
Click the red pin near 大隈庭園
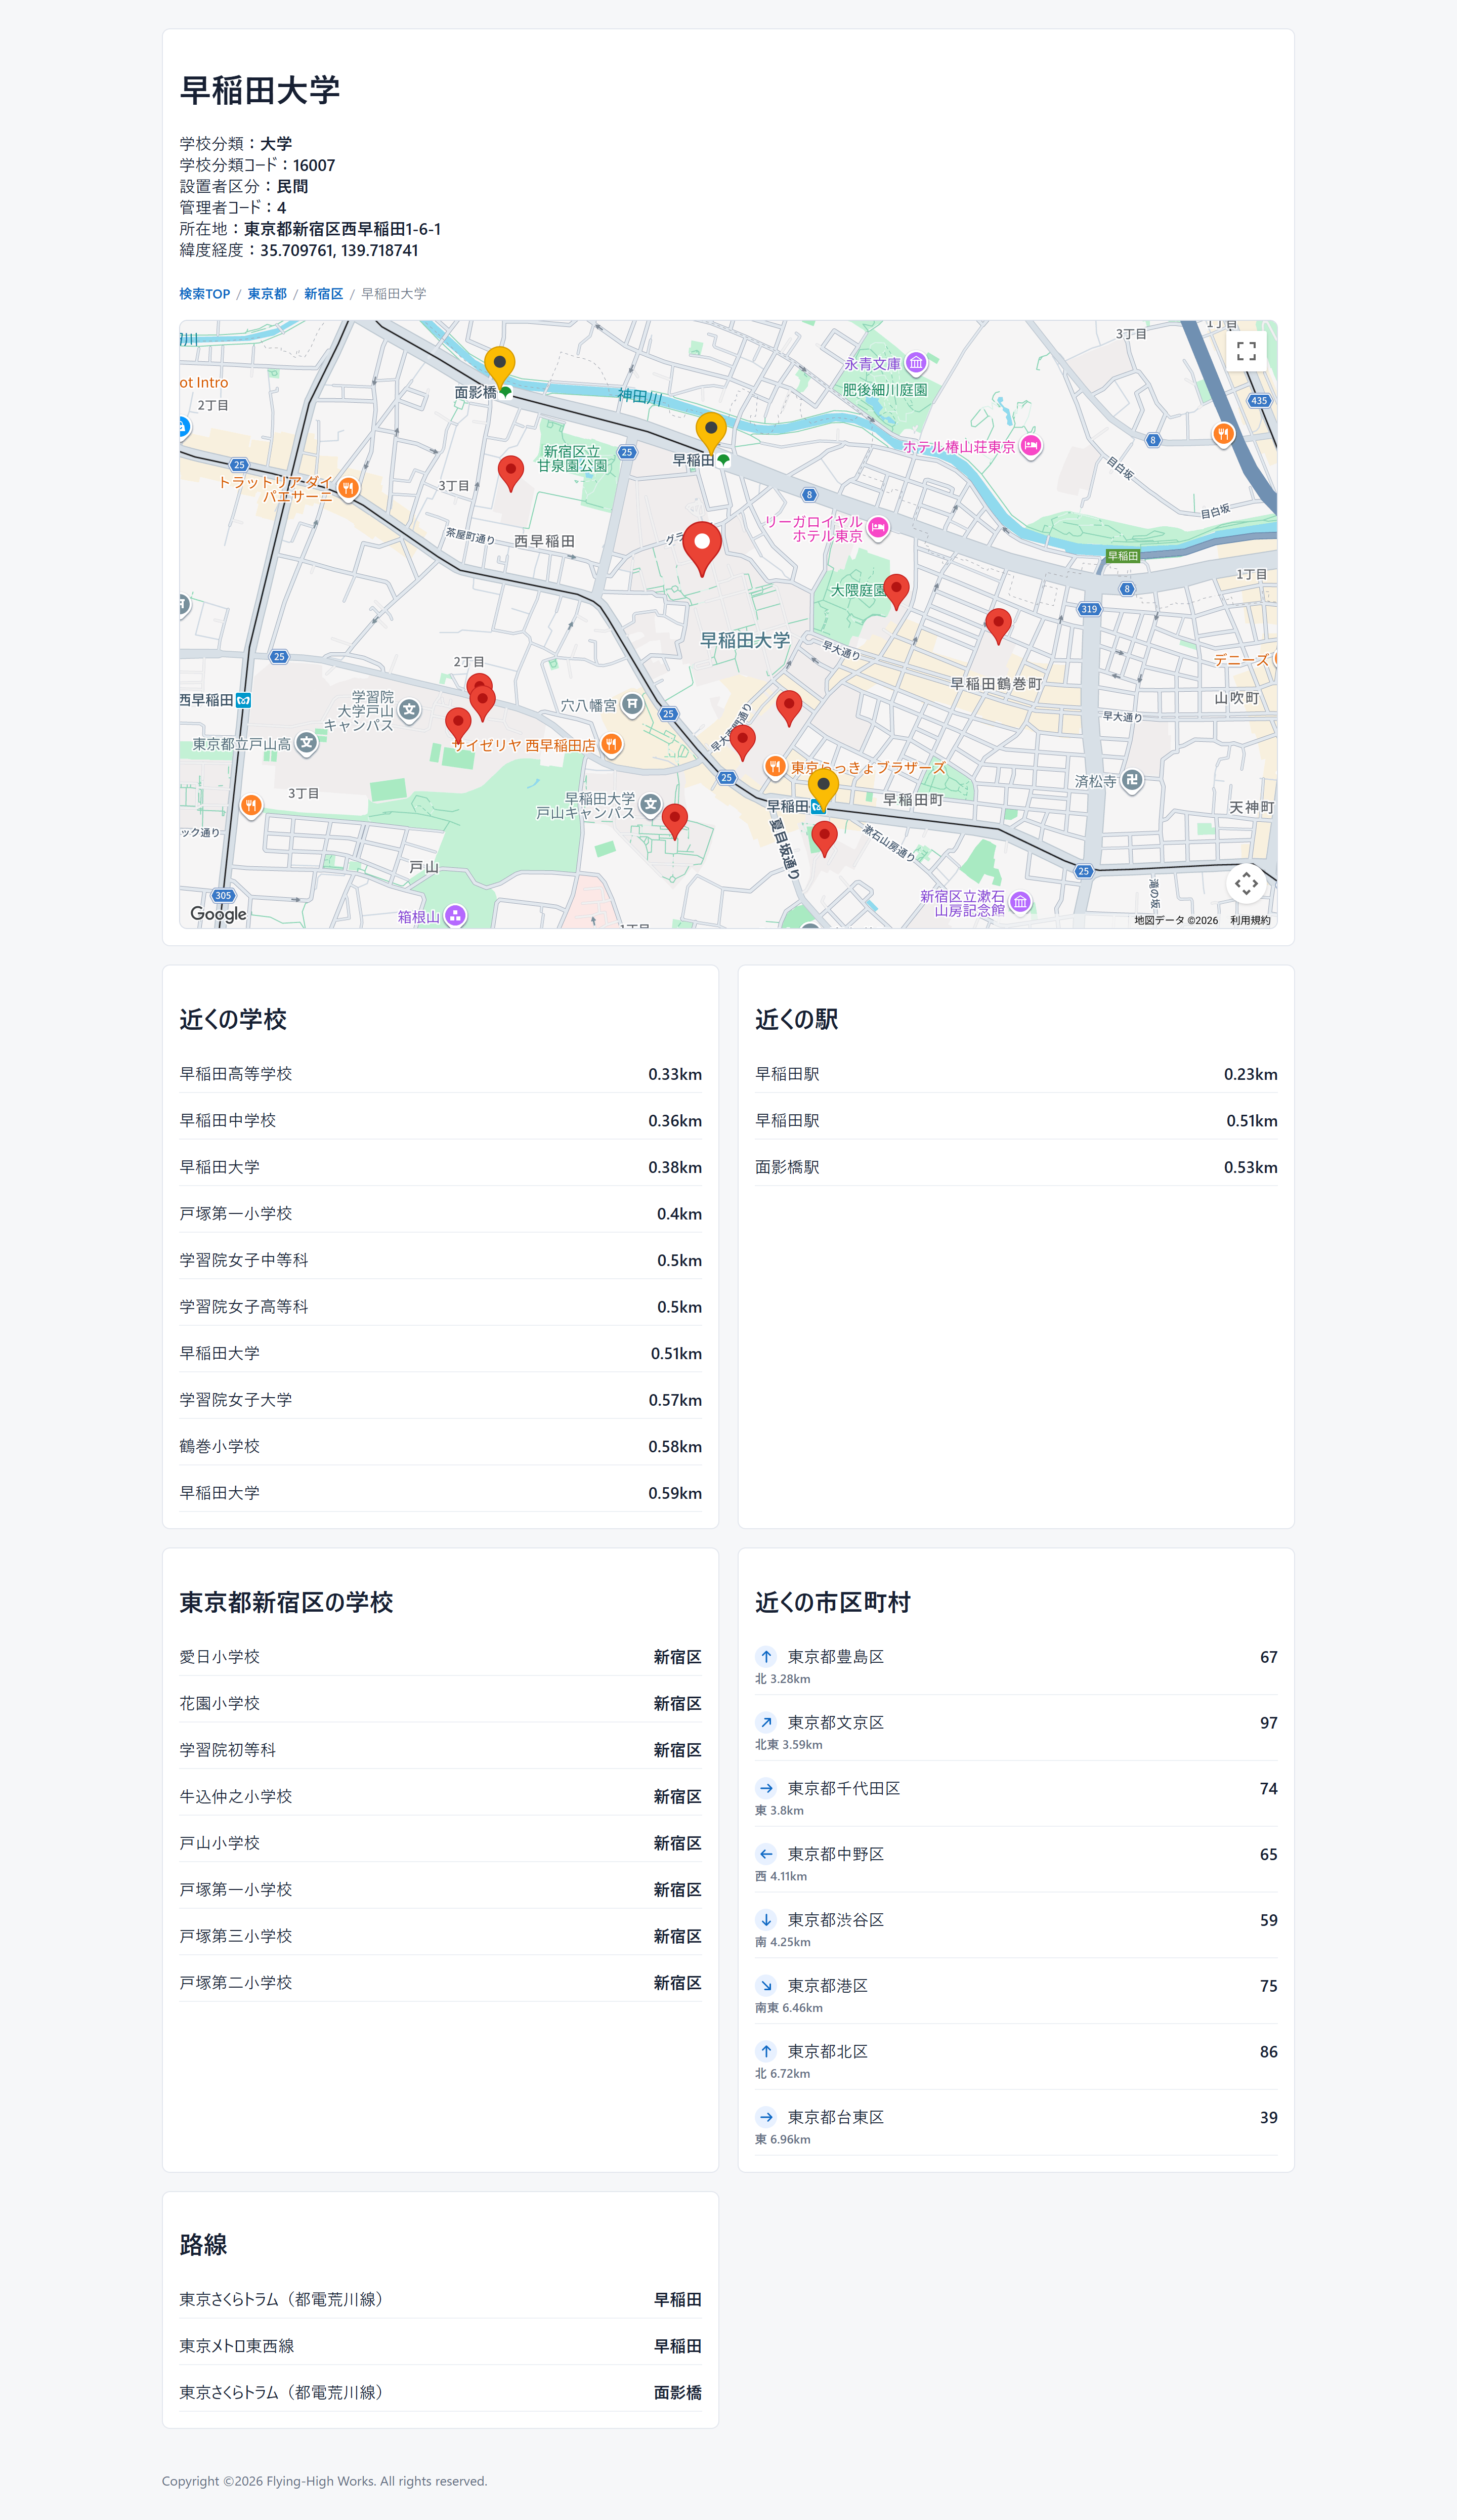897,592
